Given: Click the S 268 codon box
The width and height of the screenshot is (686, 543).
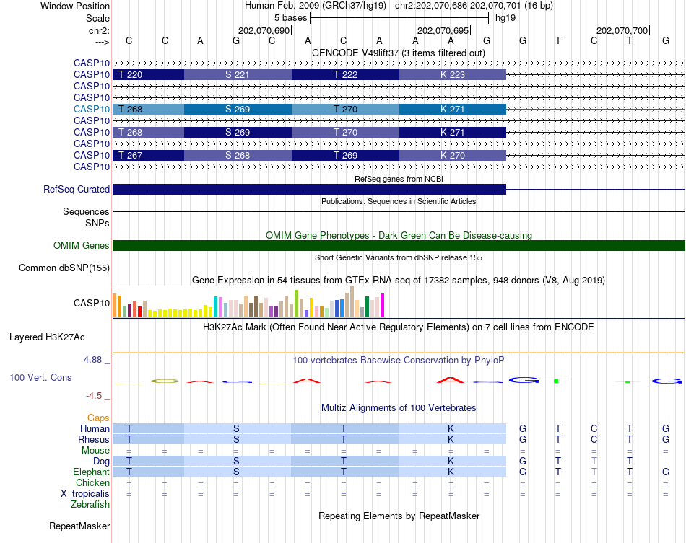Looking at the screenshot, I should click(x=238, y=155).
